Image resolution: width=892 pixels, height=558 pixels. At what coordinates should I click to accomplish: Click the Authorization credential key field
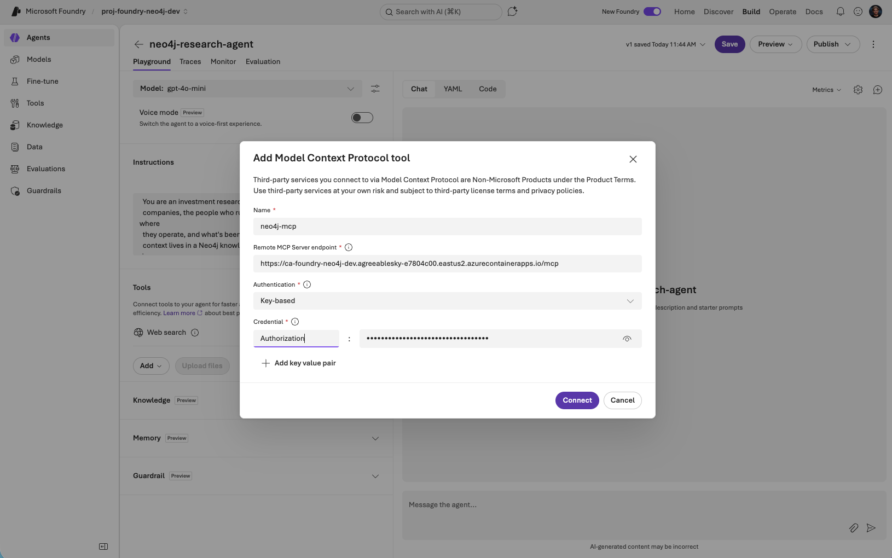click(296, 339)
